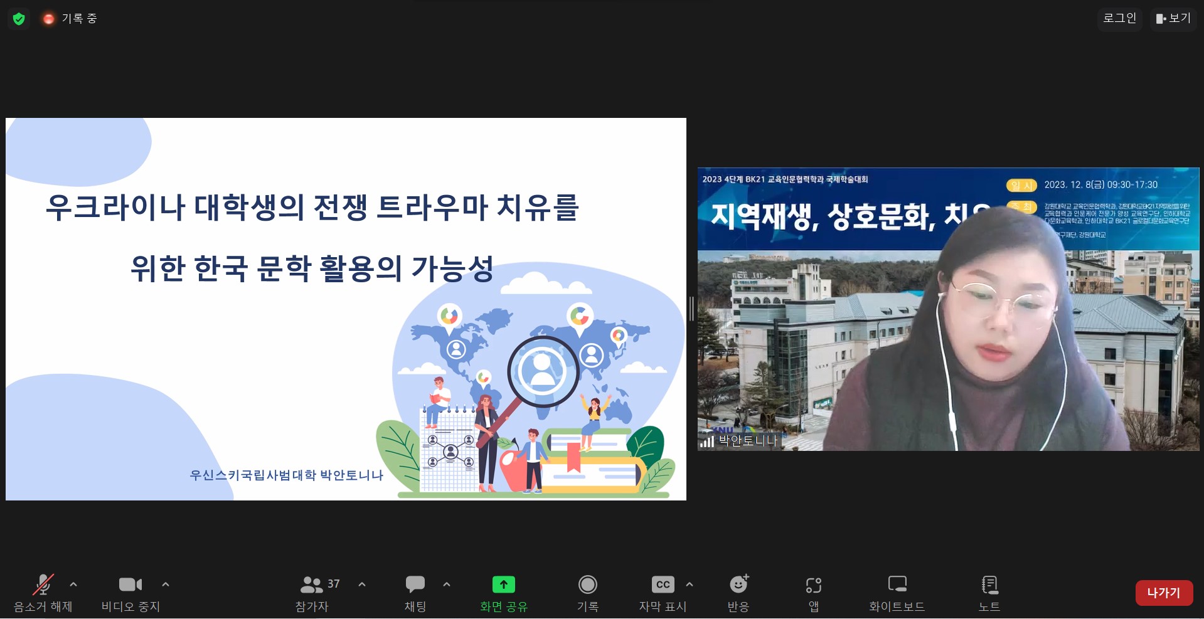Click the divider handle between slide and video

(691, 309)
